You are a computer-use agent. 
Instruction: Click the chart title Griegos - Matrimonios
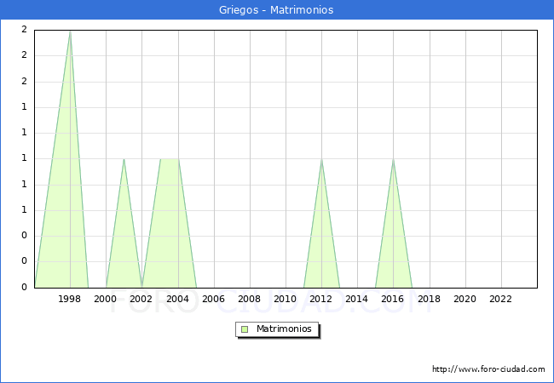[277, 10]
